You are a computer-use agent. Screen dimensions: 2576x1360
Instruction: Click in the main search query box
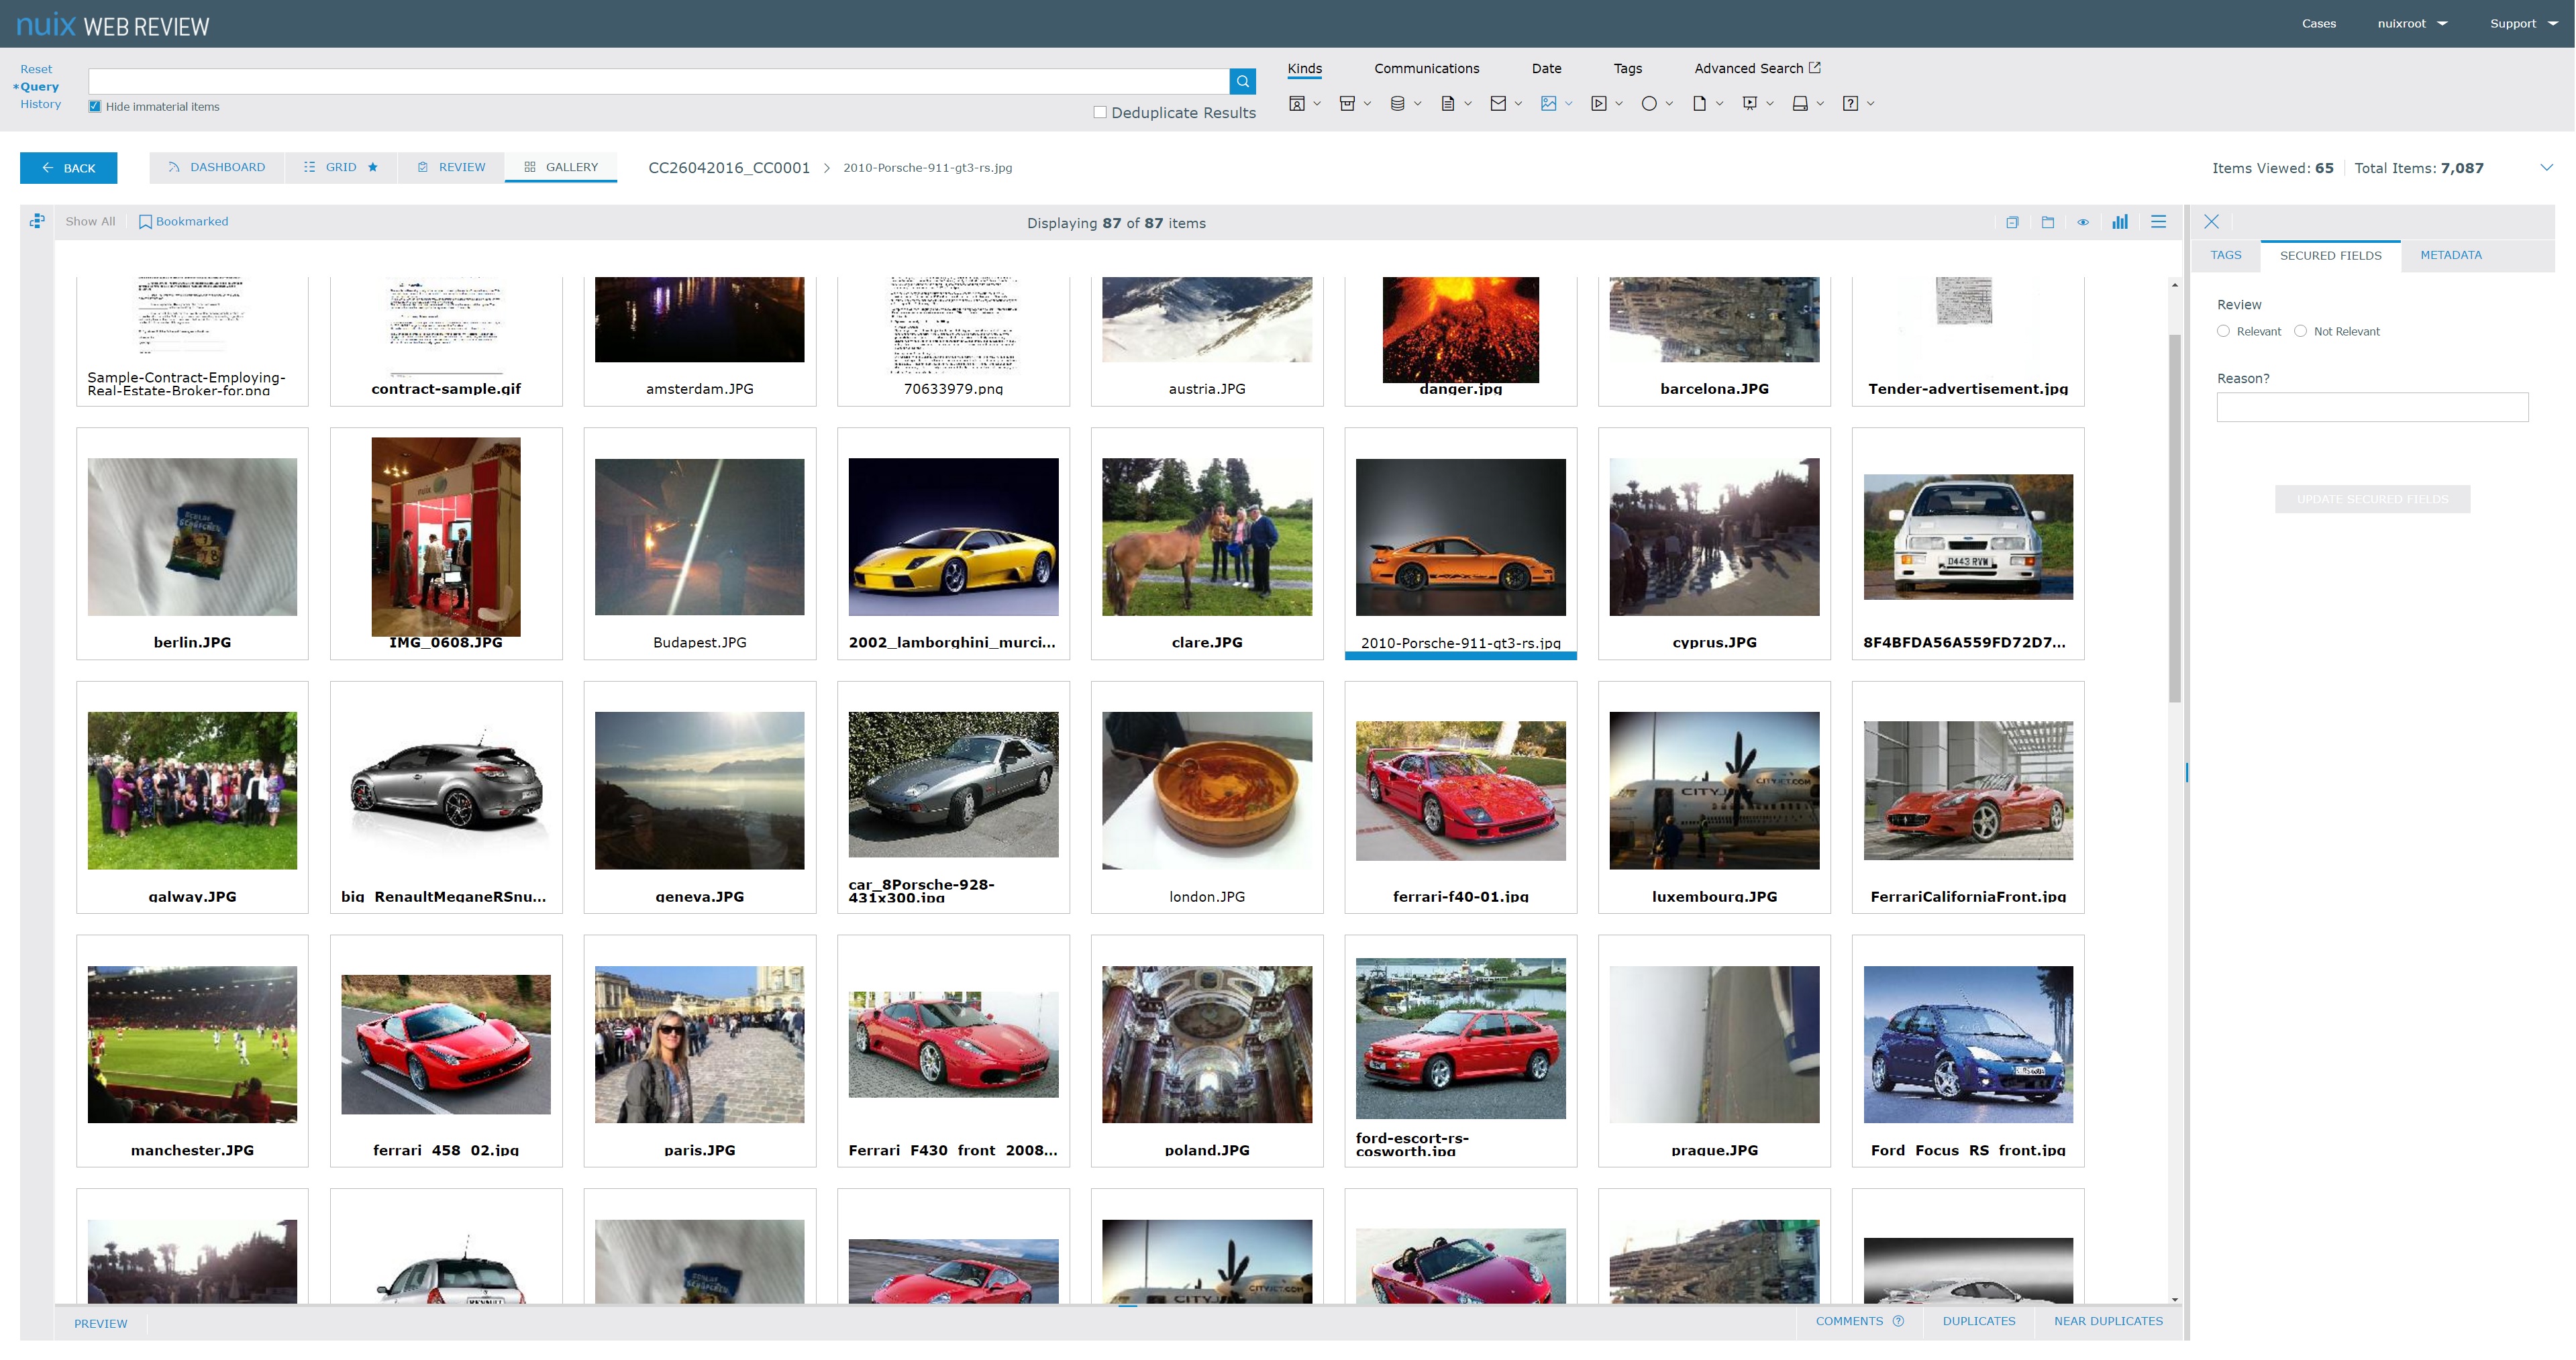coord(658,81)
